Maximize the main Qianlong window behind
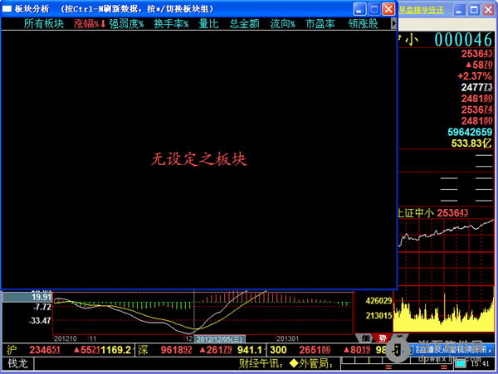Image resolution: width=498 pixels, height=374 pixels. (474, 10)
